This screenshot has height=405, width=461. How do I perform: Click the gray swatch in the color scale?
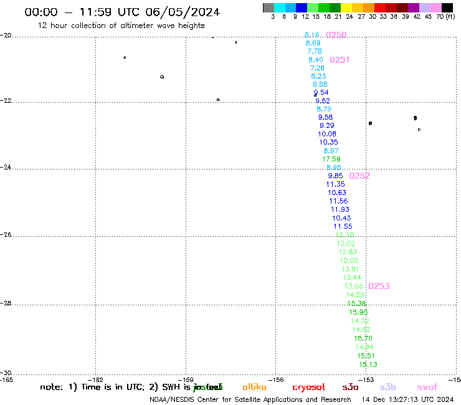[269, 7]
